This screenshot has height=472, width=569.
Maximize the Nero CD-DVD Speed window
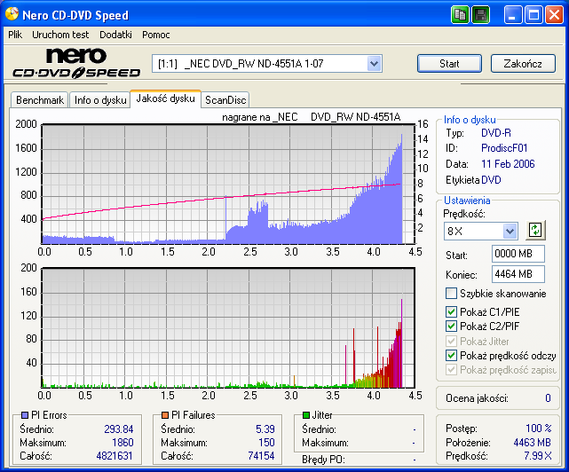[x=533, y=15]
